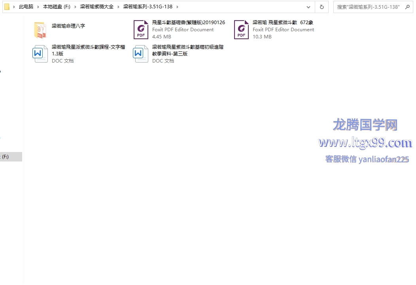
Task: Navigate to 本地磁盘 (F:) in breadcrumb
Action: point(57,7)
